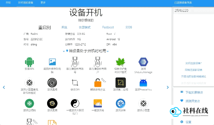This screenshot has height=125, width=214.
Task: Open the 更多 tab
Action: [x=43, y=2]
